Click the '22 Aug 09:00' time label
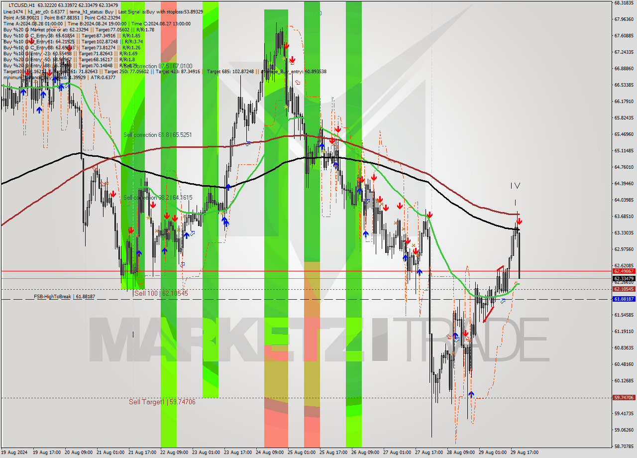Screen dimensions: 637x458 (x=174, y=453)
